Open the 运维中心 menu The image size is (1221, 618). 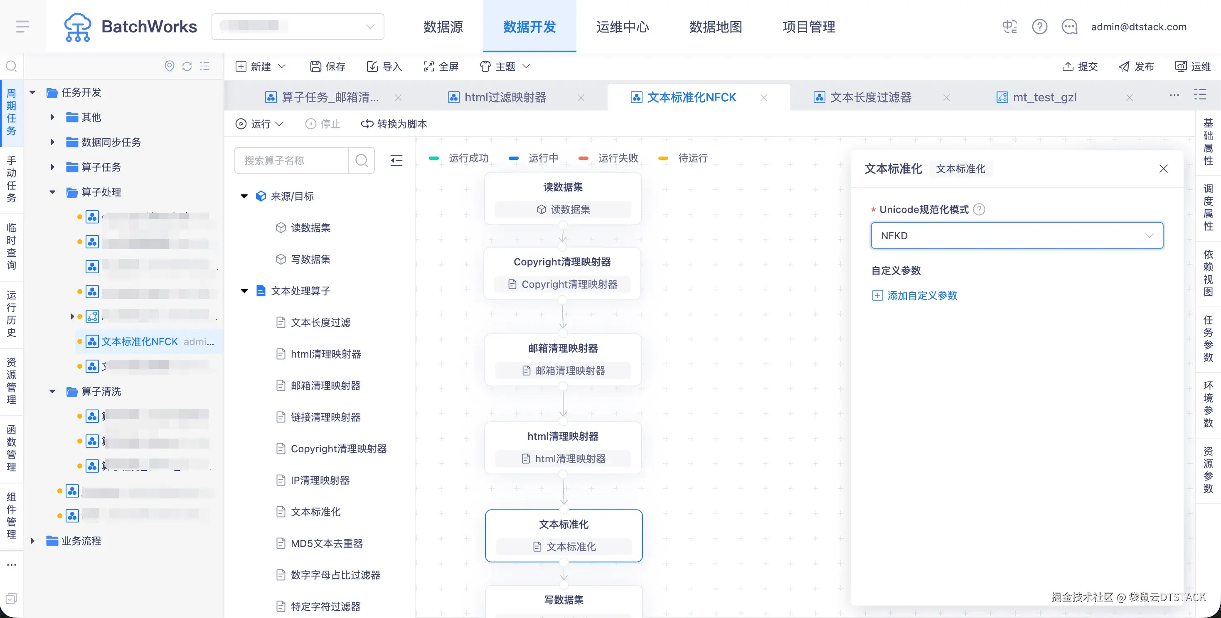pyautogui.click(x=623, y=27)
